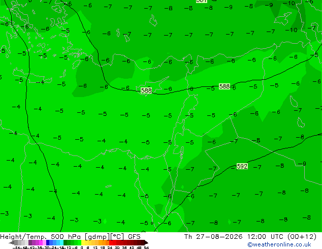The width and height of the screenshot is (322, 249).
Task: Click the right dark arrow of color scale
Action: tap(146, 242)
